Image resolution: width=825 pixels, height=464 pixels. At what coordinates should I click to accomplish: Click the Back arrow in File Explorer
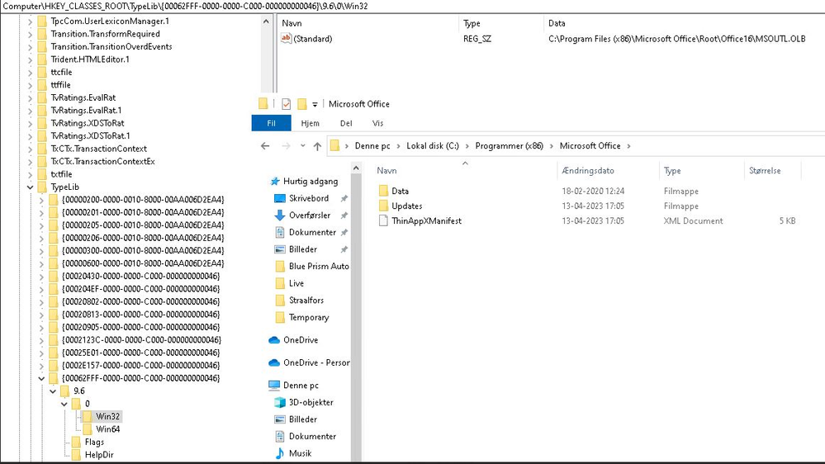coord(265,146)
